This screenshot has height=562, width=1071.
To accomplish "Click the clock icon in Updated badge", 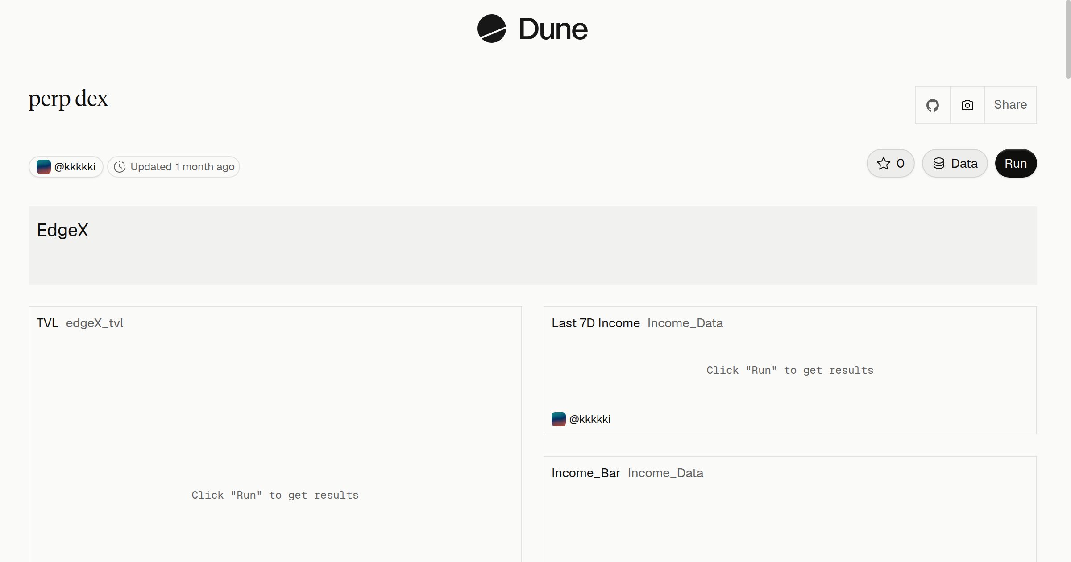I will click(x=120, y=167).
